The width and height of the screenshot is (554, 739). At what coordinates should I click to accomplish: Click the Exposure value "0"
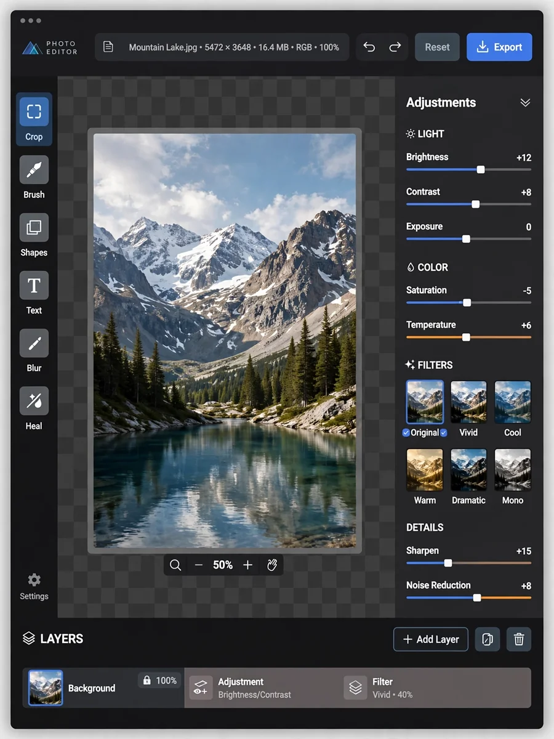pyautogui.click(x=529, y=227)
